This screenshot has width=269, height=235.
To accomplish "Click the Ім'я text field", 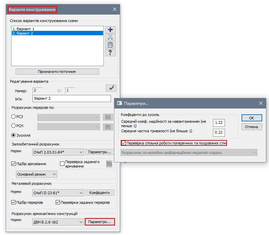I will [x=72, y=98].
